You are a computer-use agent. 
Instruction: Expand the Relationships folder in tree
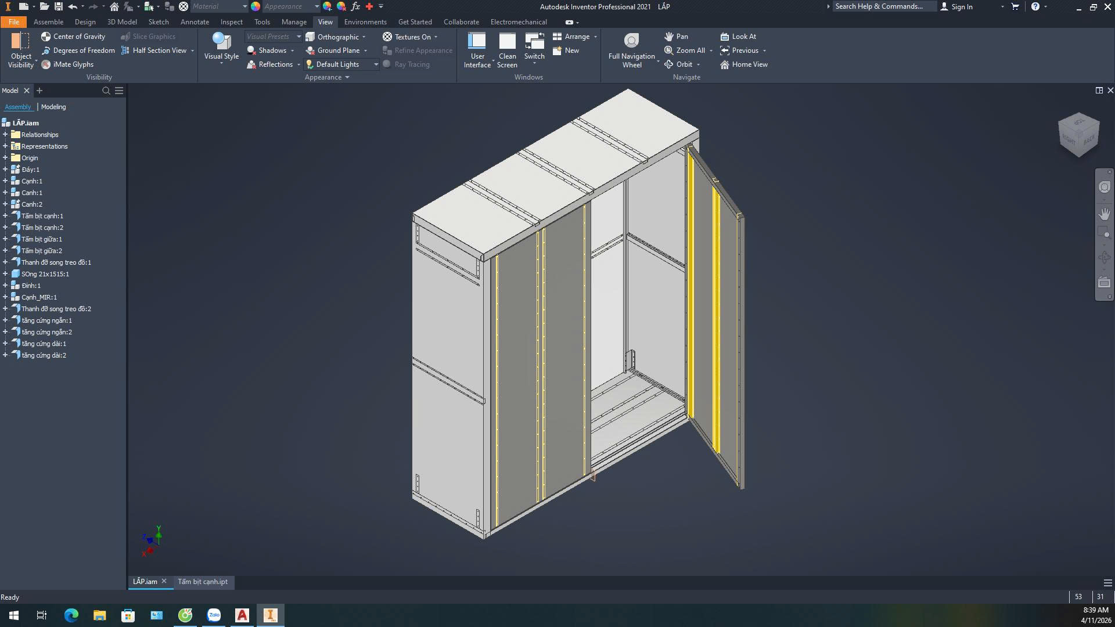point(5,135)
